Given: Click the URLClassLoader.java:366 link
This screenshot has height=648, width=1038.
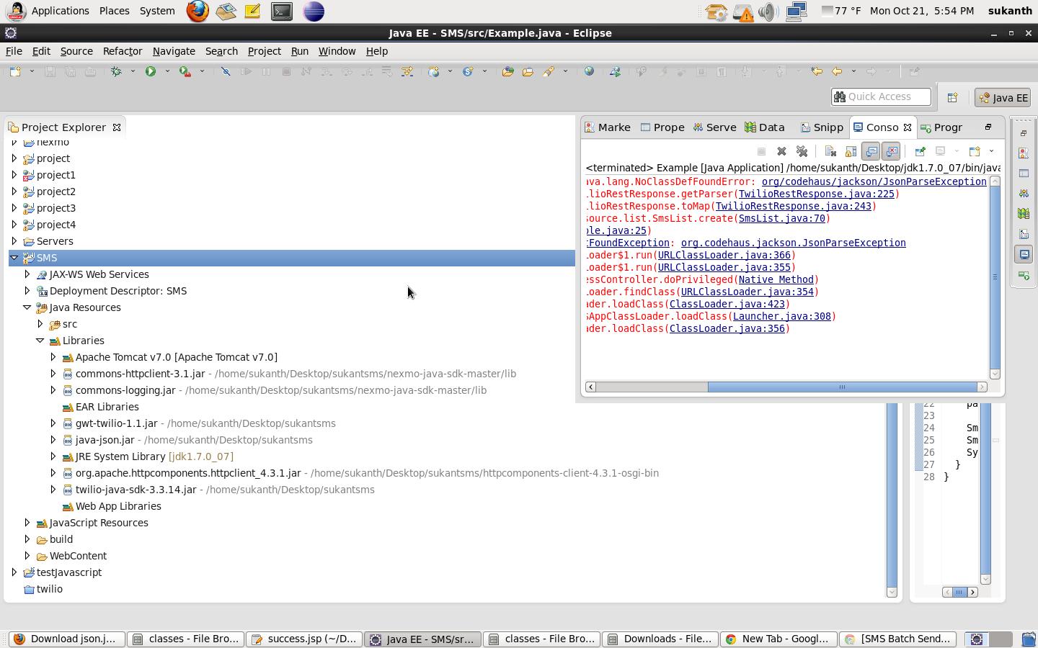Looking at the screenshot, I should point(724,255).
